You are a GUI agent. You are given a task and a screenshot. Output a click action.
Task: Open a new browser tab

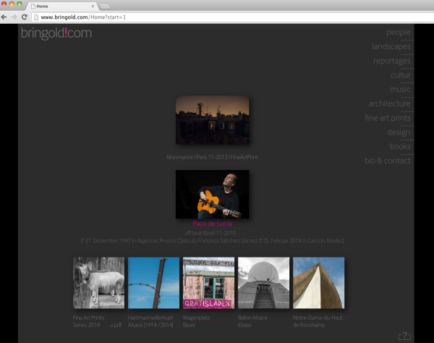click(x=105, y=6)
